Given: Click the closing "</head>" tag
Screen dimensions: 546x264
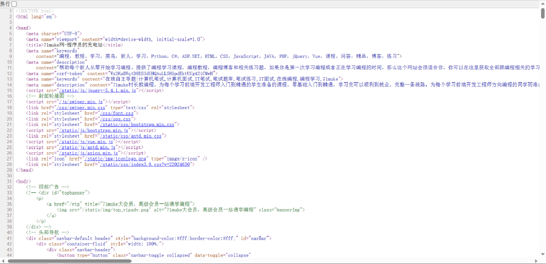Looking at the screenshot, I should (x=24, y=170).
